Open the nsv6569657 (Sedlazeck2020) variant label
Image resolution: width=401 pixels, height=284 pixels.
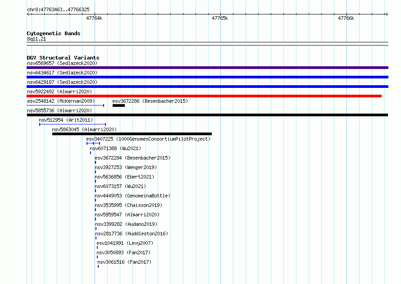point(62,63)
